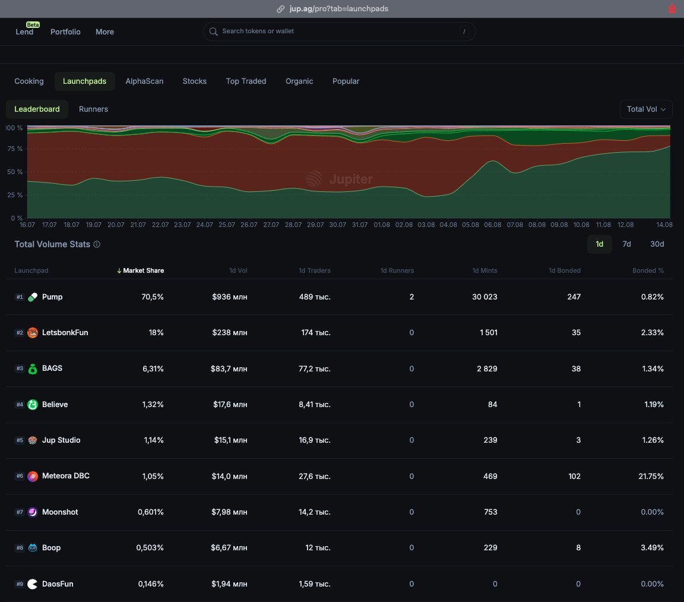Switch to the Popular tab
This screenshot has height=602, width=684.
pos(346,81)
